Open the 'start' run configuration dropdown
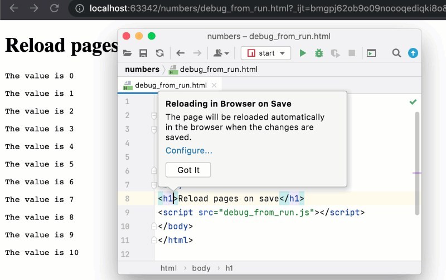446x280 pixels. coord(266,53)
